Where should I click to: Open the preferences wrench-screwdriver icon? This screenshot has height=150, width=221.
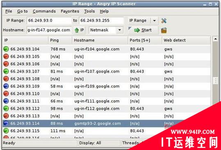pos(164,21)
